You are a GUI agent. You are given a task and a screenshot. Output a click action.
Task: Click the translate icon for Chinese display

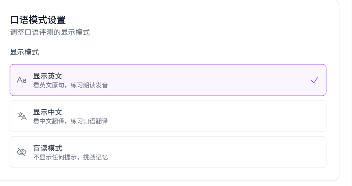pyautogui.click(x=22, y=116)
